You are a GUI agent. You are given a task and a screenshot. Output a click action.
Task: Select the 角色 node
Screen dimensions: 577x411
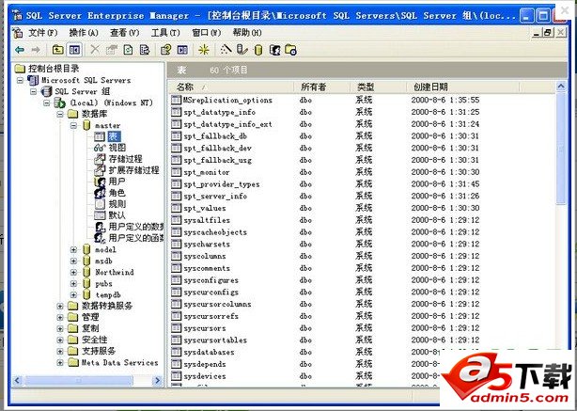117,193
